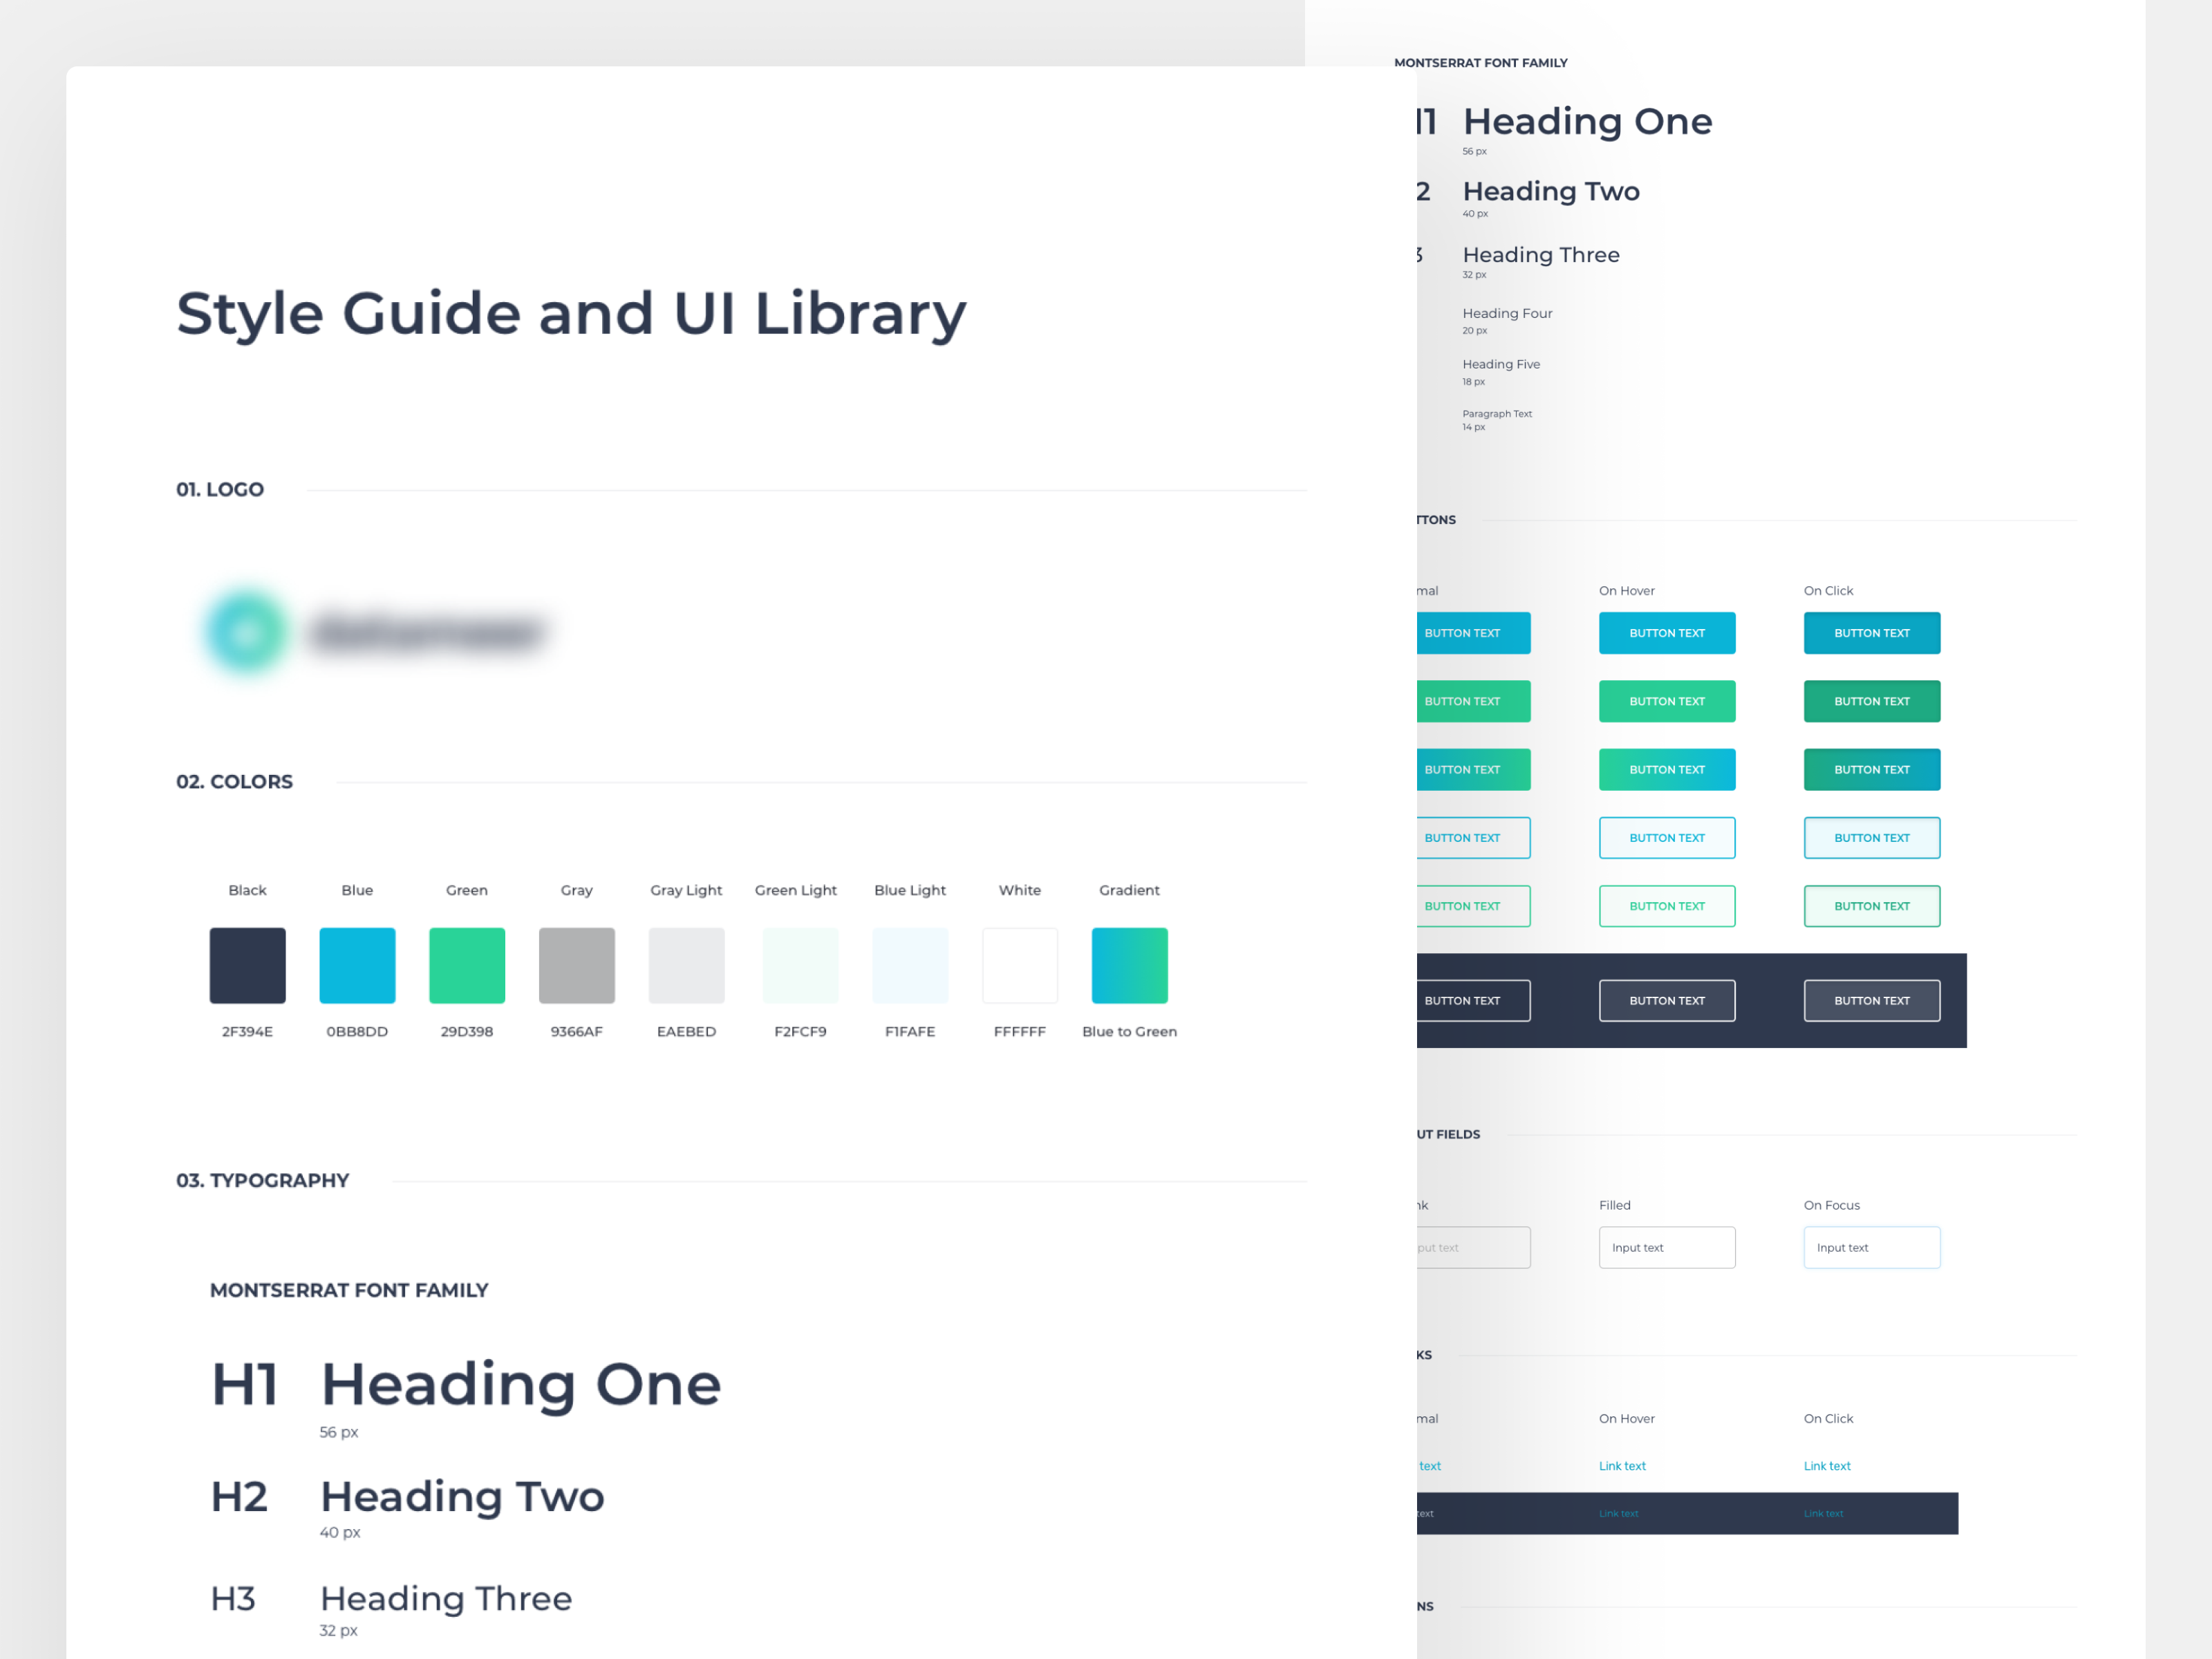The image size is (2212, 1659).
Task: Select the Black 2F394E color swatch
Action: click(247, 965)
